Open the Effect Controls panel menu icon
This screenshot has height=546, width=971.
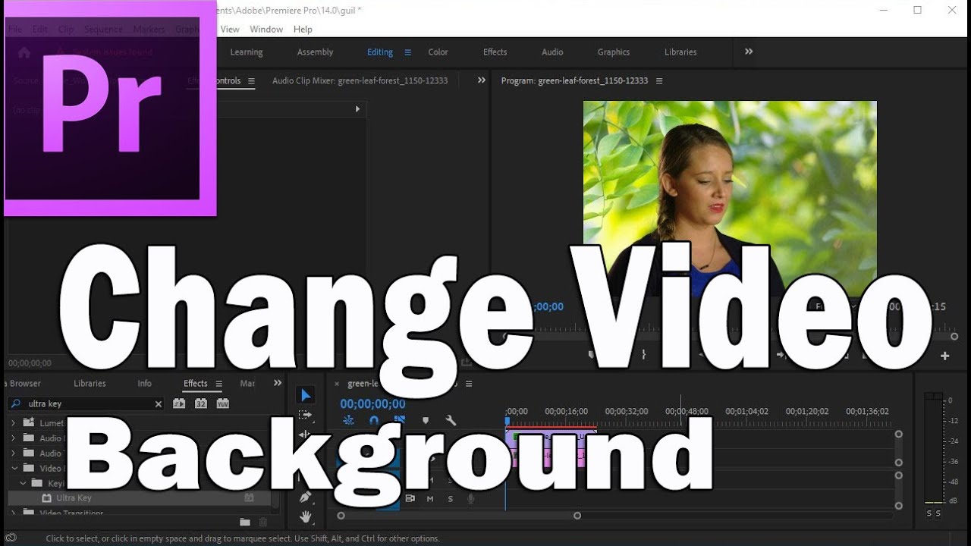click(x=251, y=80)
